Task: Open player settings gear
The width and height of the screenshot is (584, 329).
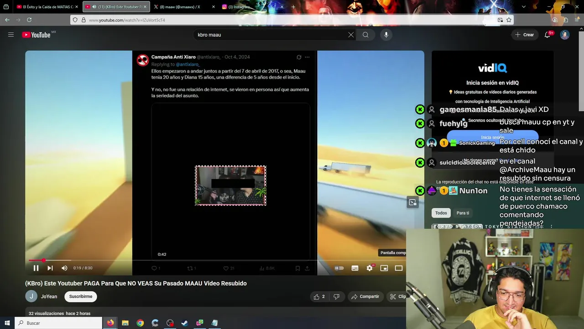Action: point(370,268)
